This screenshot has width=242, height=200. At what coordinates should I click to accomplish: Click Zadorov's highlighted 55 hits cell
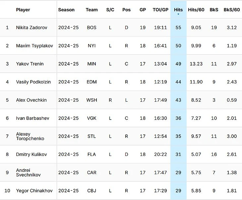tap(178, 27)
